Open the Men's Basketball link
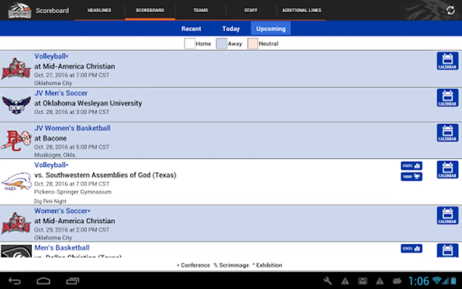 62,248
